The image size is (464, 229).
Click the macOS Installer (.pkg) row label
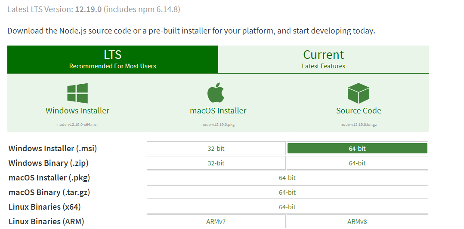click(x=49, y=177)
